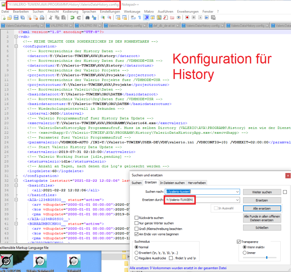Click the Cut scissors toolbar icon
291x272 pixels.
51,17
